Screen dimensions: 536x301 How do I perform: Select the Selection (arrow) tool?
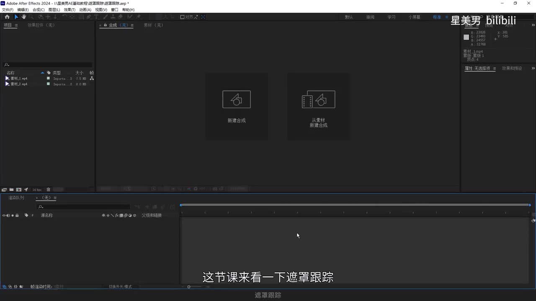(16, 17)
